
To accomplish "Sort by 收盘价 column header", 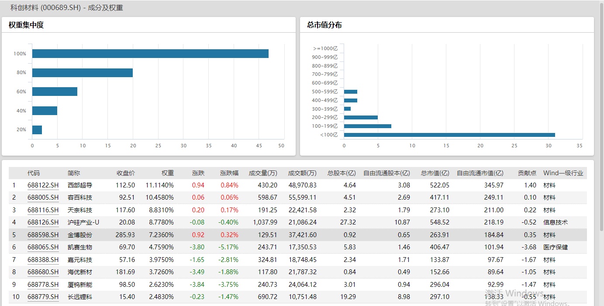I will (126, 173).
